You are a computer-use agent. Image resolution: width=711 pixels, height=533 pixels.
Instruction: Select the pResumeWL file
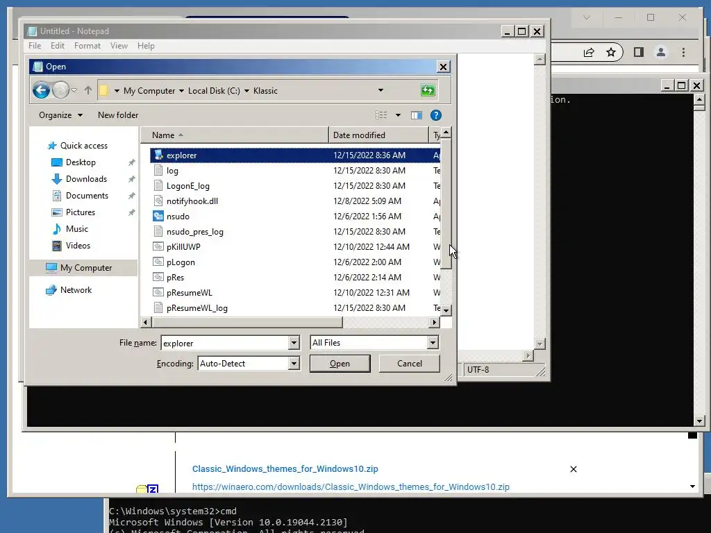(295, 293)
